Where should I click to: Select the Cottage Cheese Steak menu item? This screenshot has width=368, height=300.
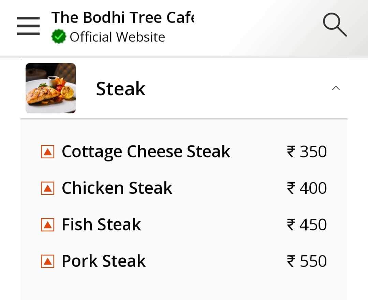(x=146, y=151)
